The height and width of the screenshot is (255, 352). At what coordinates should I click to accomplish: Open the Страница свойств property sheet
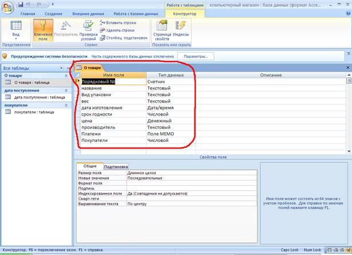[162, 28]
